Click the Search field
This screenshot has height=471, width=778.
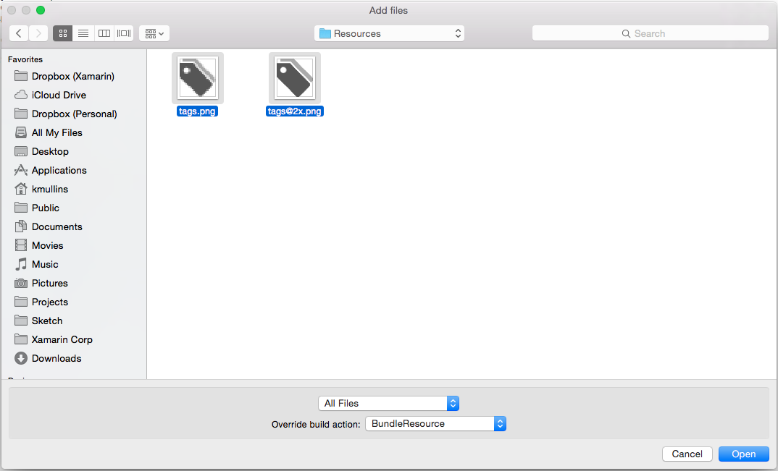pyautogui.click(x=650, y=33)
